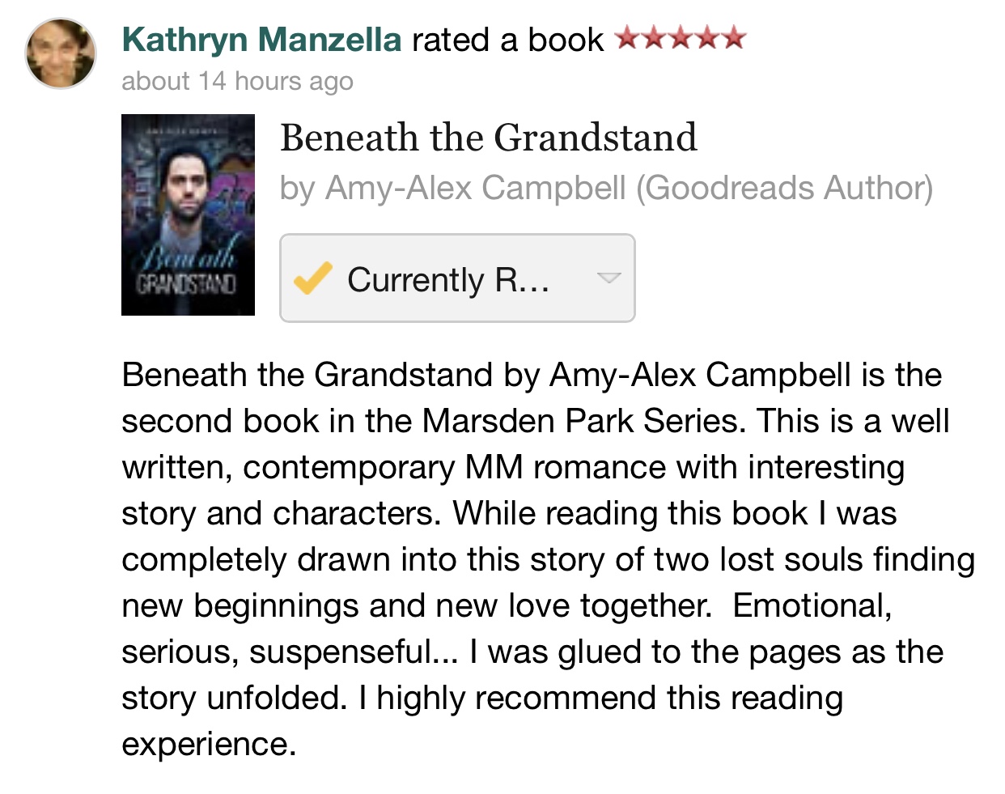Click the first rating star
The height and width of the screenshot is (794, 1005).
627,38
